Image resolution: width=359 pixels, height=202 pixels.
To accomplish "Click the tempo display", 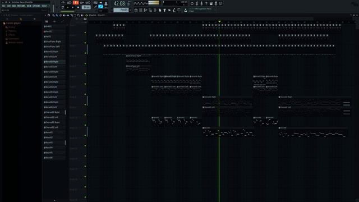I will click(86, 7).
